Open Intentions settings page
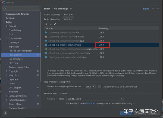Image resolution: width=163 pixels, height=118 pixels. point(13,92)
